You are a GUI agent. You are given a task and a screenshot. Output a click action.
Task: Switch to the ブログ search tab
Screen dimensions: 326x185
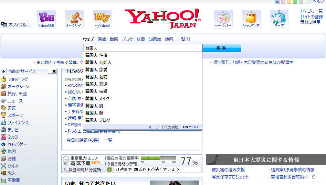pyautogui.click(x=127, y=39)
